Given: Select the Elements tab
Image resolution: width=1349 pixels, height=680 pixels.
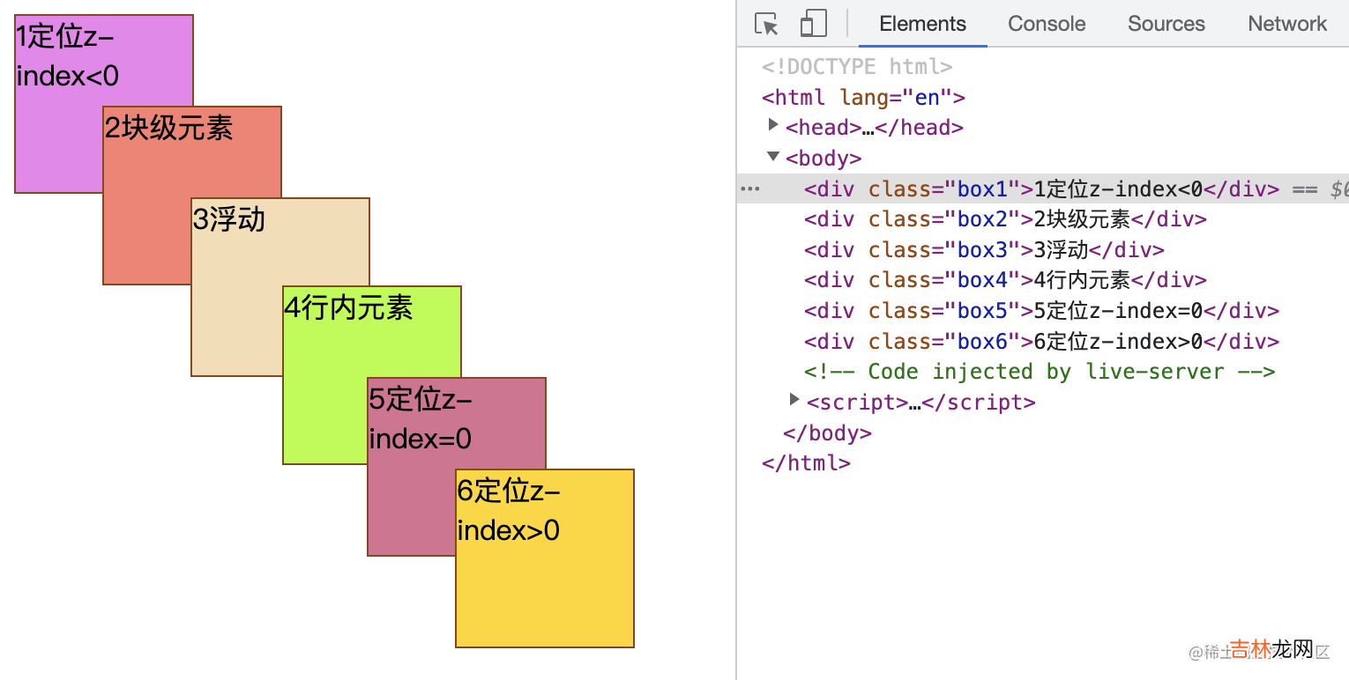Looking at the screenshot, I should pos(922,24).
